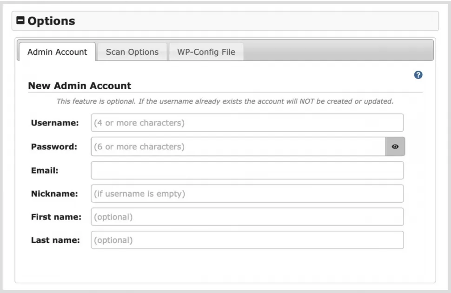Select the Email input field
The width and height of the screenshot is (451, 293).
click(247, 170)
